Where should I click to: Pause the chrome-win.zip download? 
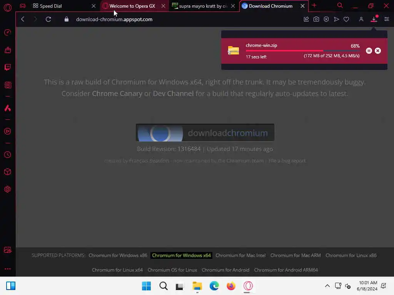[x=369, y=51]
